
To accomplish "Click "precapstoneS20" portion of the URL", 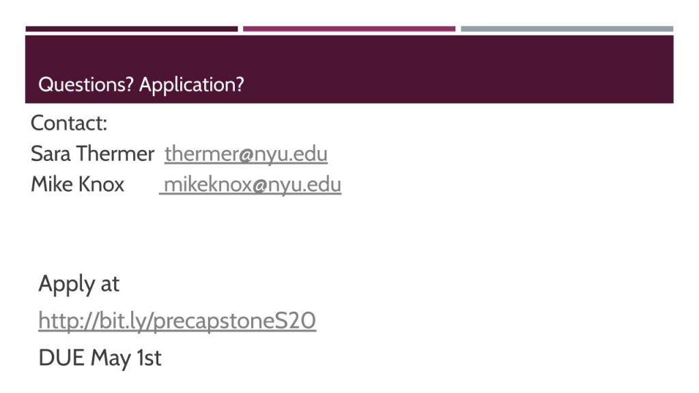I will pos(235,321).
